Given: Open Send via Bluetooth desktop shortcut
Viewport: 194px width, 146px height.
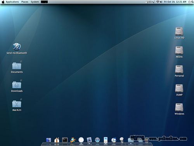Looking at the screenshot, I should pos(17,48).
